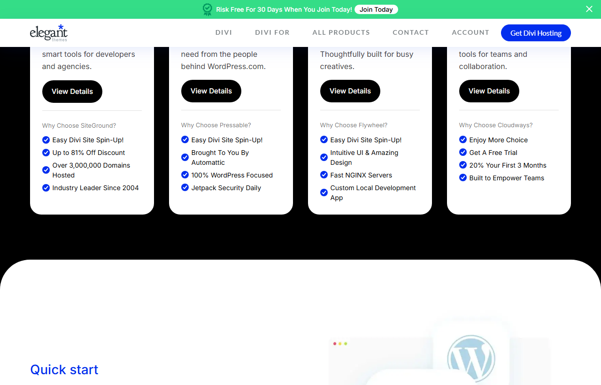Click the checkmark beside '100% WordPress Focused'
The width and height of the screenshot is (601, 385).
[x=185, y=175]
